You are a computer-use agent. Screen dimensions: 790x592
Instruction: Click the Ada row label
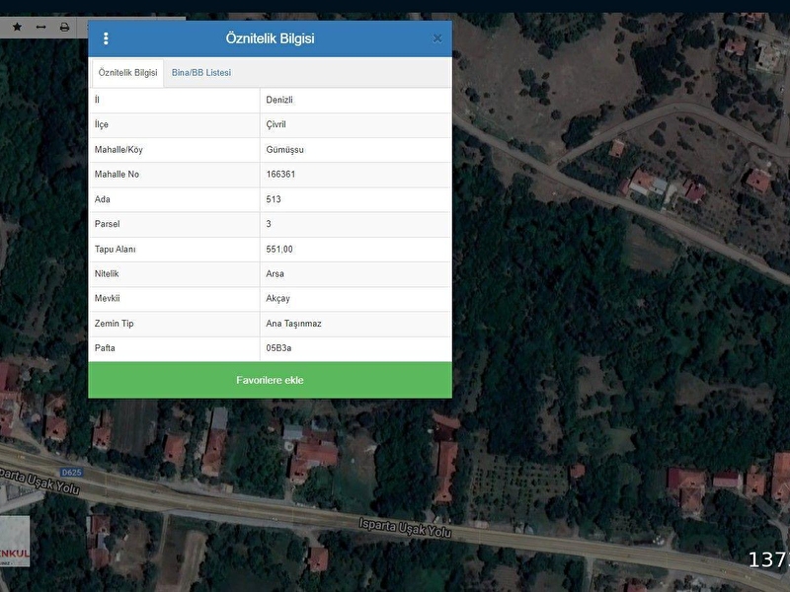102,199
